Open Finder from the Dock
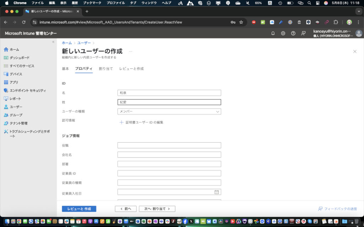Viewport: 364px width, 227px height. [x=7, y=221]
